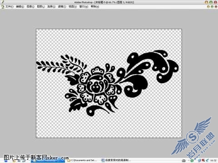Open the 文件(F) File menu
This screenshot has width=218, height=163.
(x=10, y=7)
